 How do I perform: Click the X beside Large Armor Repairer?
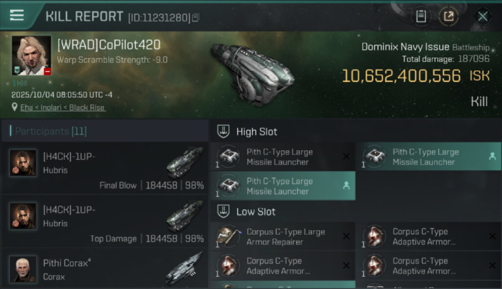point(346,236)
